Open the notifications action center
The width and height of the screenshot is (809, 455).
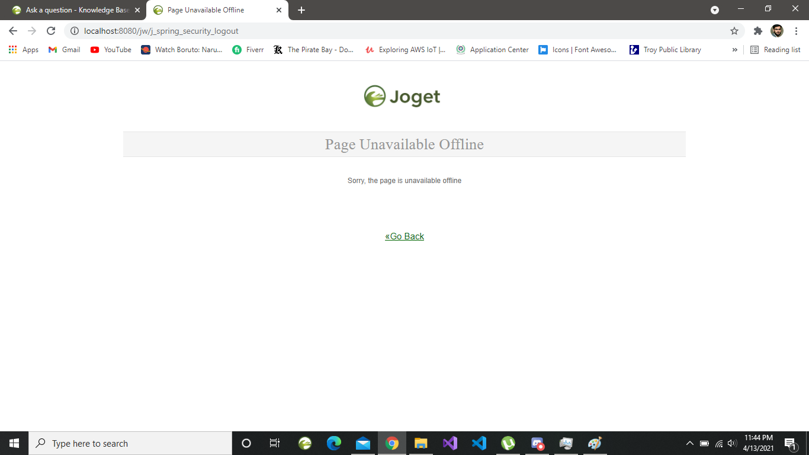coord(790,443)
